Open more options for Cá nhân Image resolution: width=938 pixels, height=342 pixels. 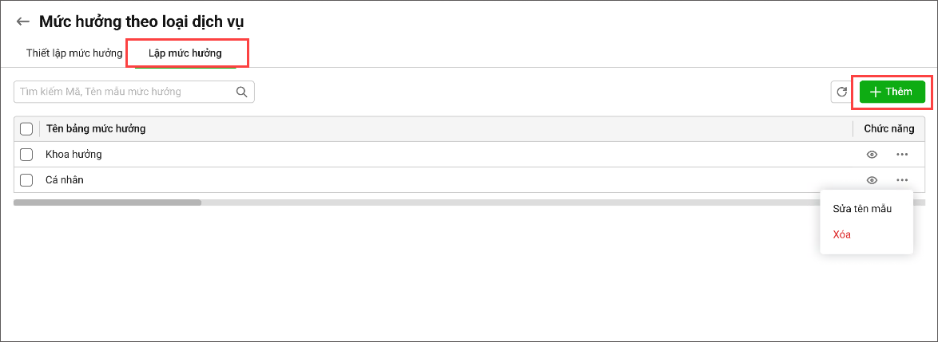[902, 180]
